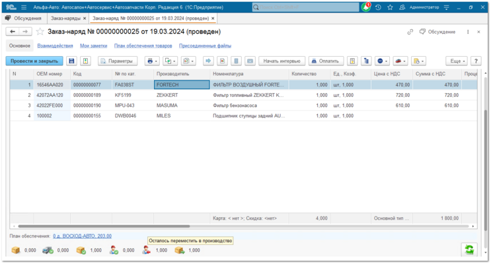Image resolution: width=491 pixels, height=264 pixels.
Task: Click the Номенклатура column header
Action: (x=249, y=74)
